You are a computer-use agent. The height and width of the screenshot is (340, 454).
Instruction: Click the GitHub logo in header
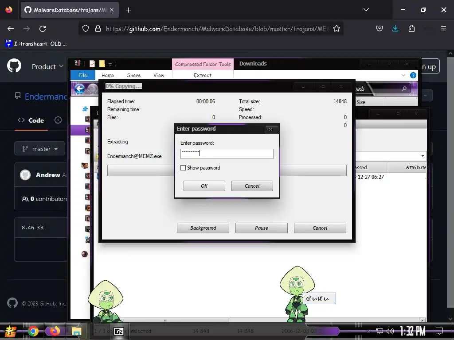coord(14,66)
